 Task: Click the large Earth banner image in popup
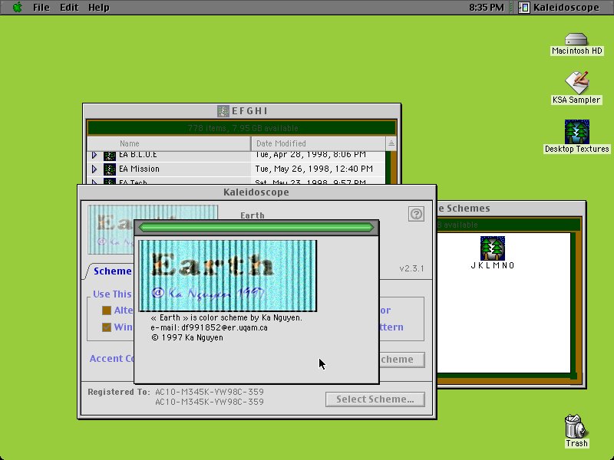[x=227, y=276]
